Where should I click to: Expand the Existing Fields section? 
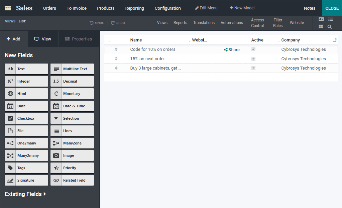25,194
